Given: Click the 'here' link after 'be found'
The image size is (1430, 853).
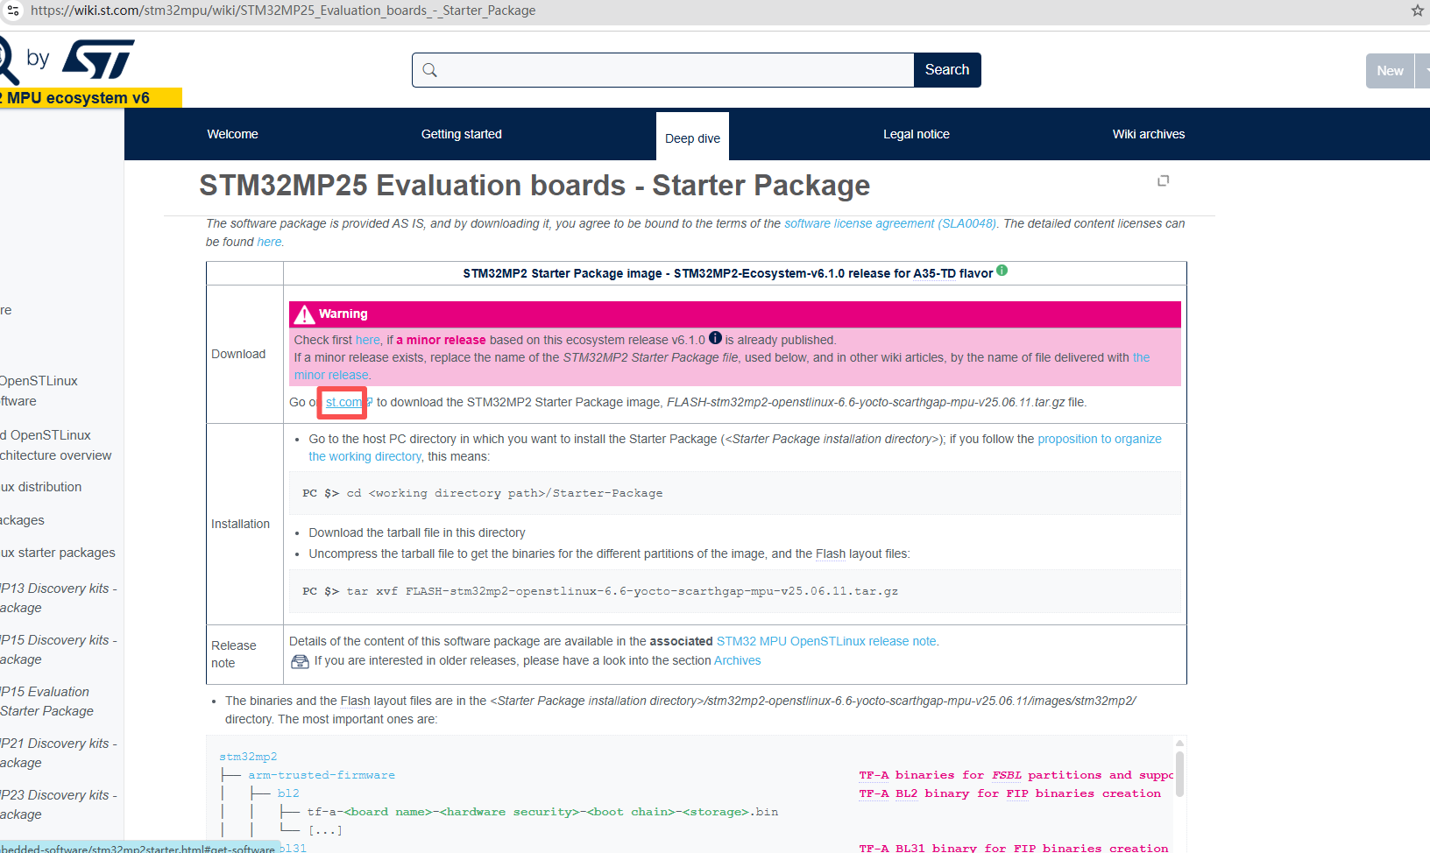Looking at the screenshot, I should (269, 242).
